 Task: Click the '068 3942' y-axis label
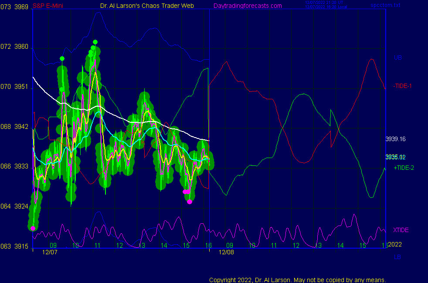pos(14,127)
